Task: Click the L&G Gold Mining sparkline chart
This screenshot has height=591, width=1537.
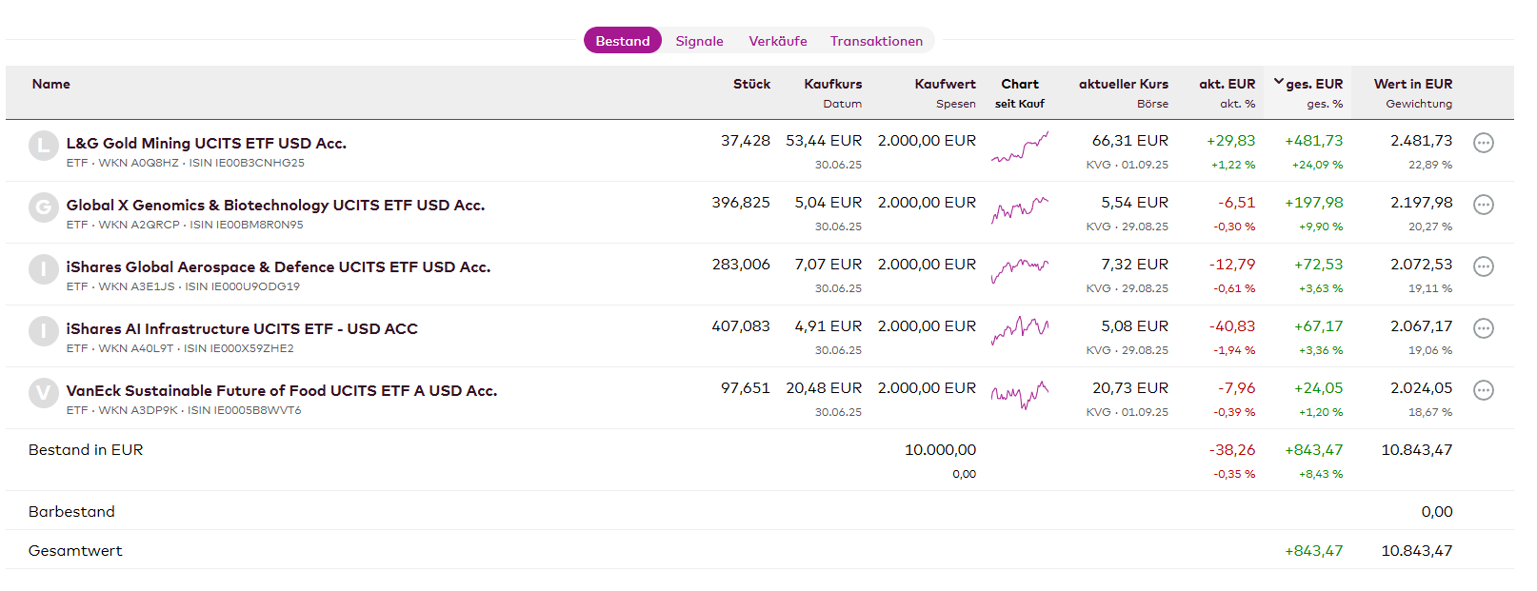Action: click(1019, 148)
